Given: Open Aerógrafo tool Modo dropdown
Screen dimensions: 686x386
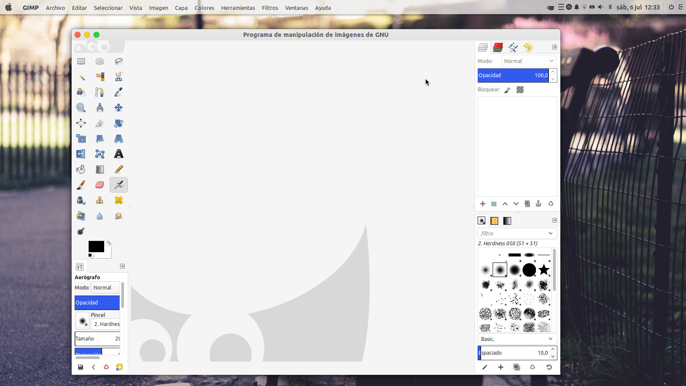Looking at the screenshot, I should (x=105, y=288).
